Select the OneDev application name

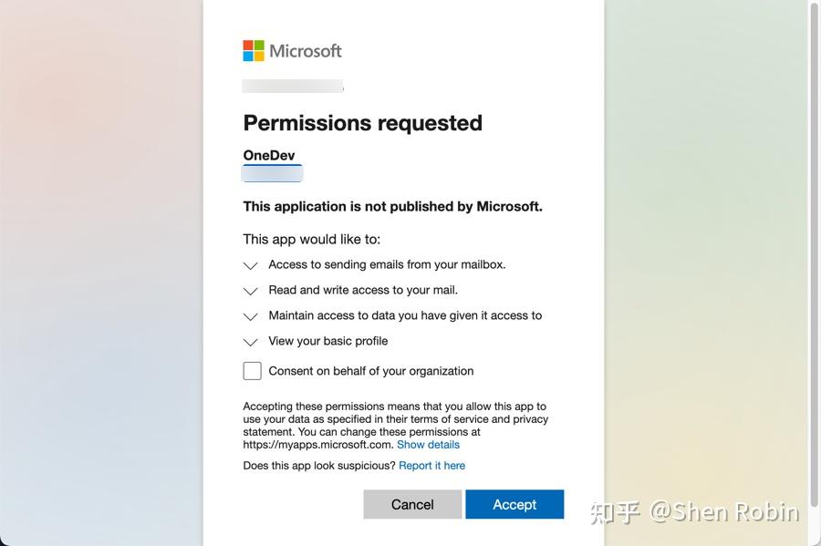coord(268,154)
